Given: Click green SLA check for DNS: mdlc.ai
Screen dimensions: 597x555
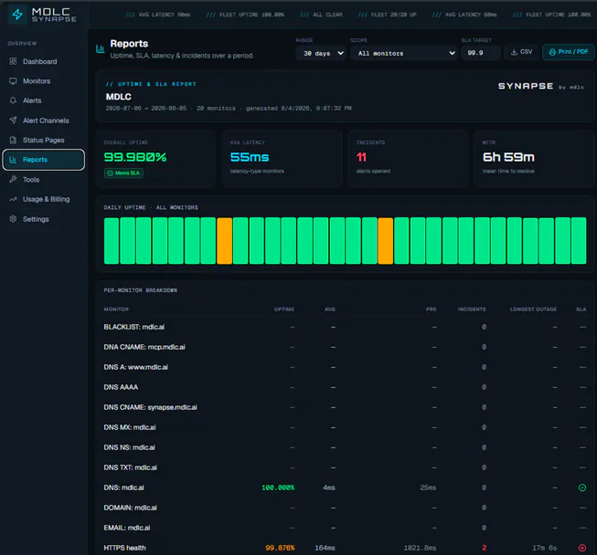Looking at the screenshot, I should (x=582, y=487).
